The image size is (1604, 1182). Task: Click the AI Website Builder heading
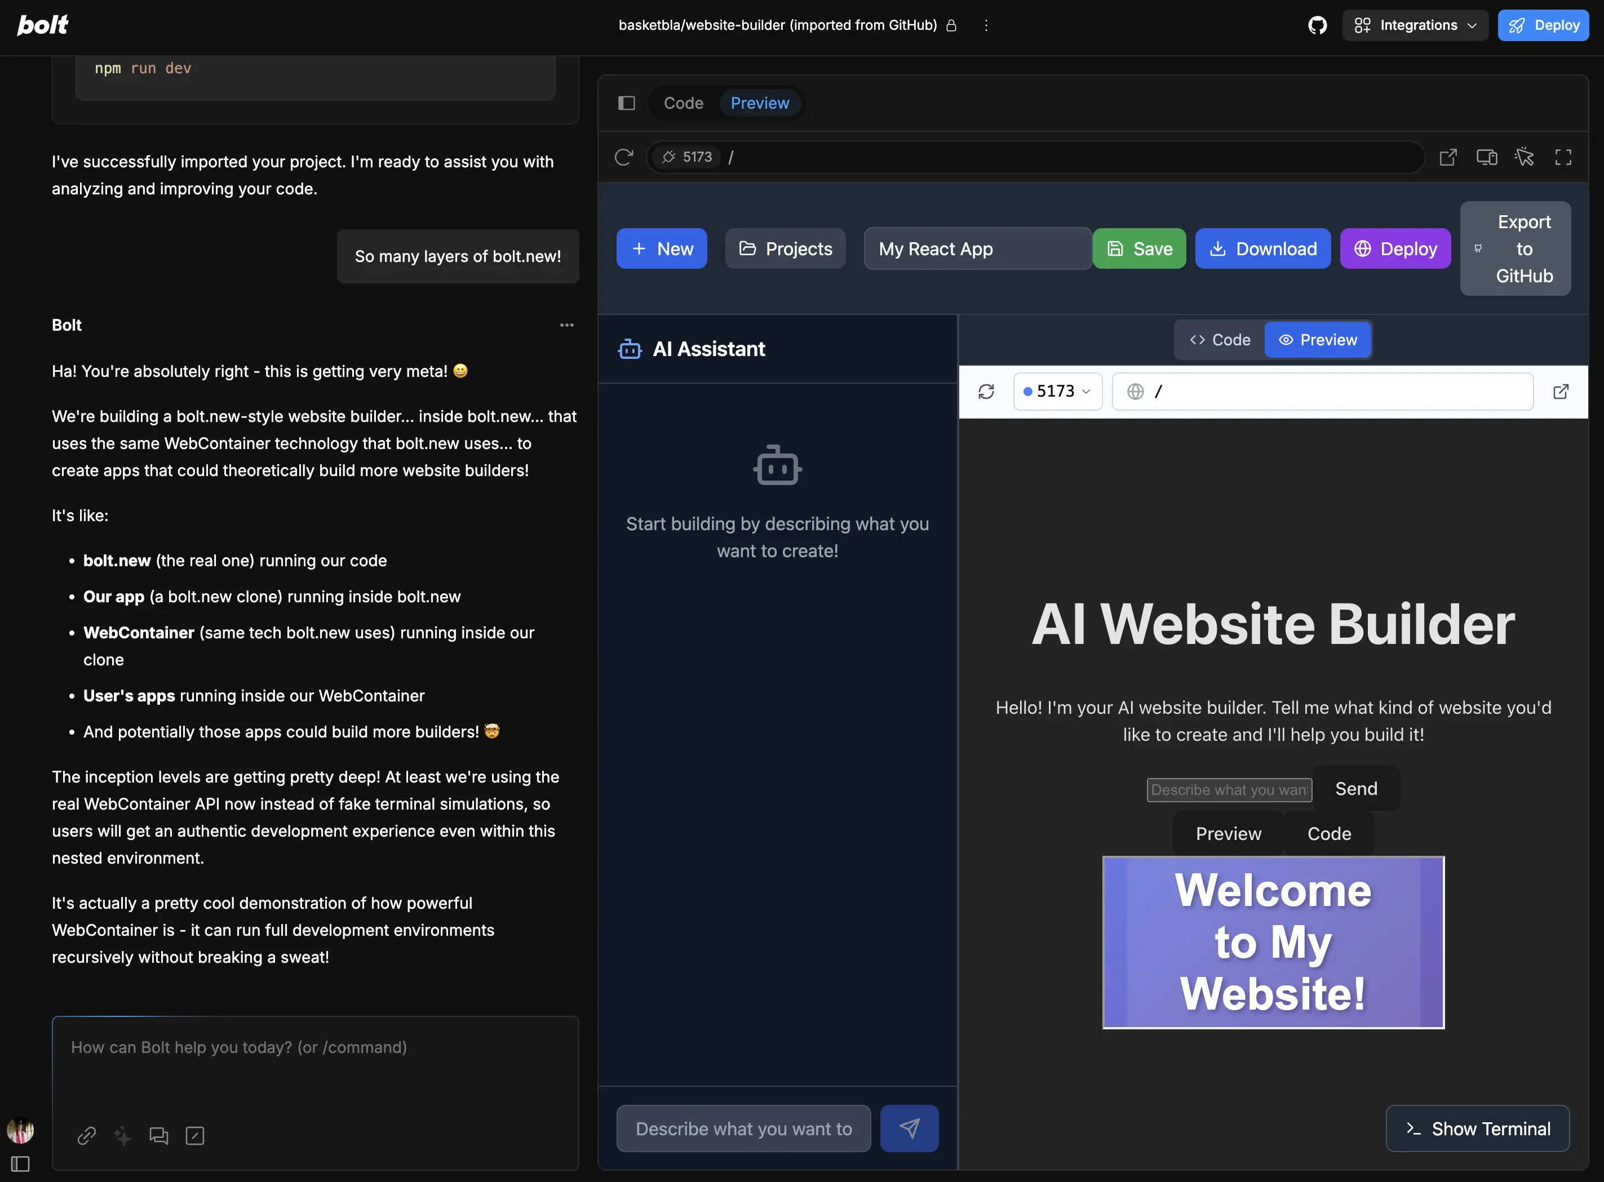click(x=1273, y=624)
